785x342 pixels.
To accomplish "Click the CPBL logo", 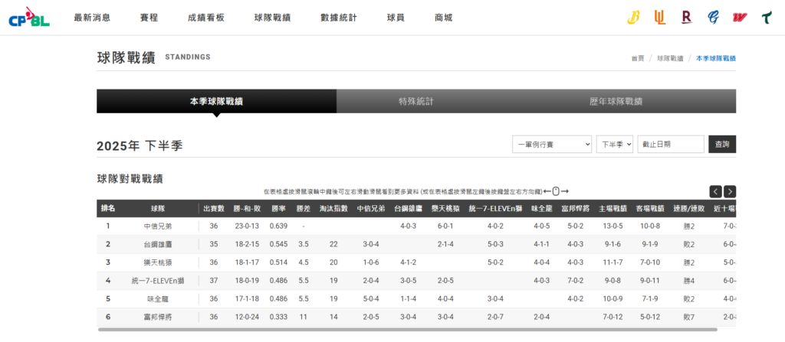I will [x=28, y=18].
